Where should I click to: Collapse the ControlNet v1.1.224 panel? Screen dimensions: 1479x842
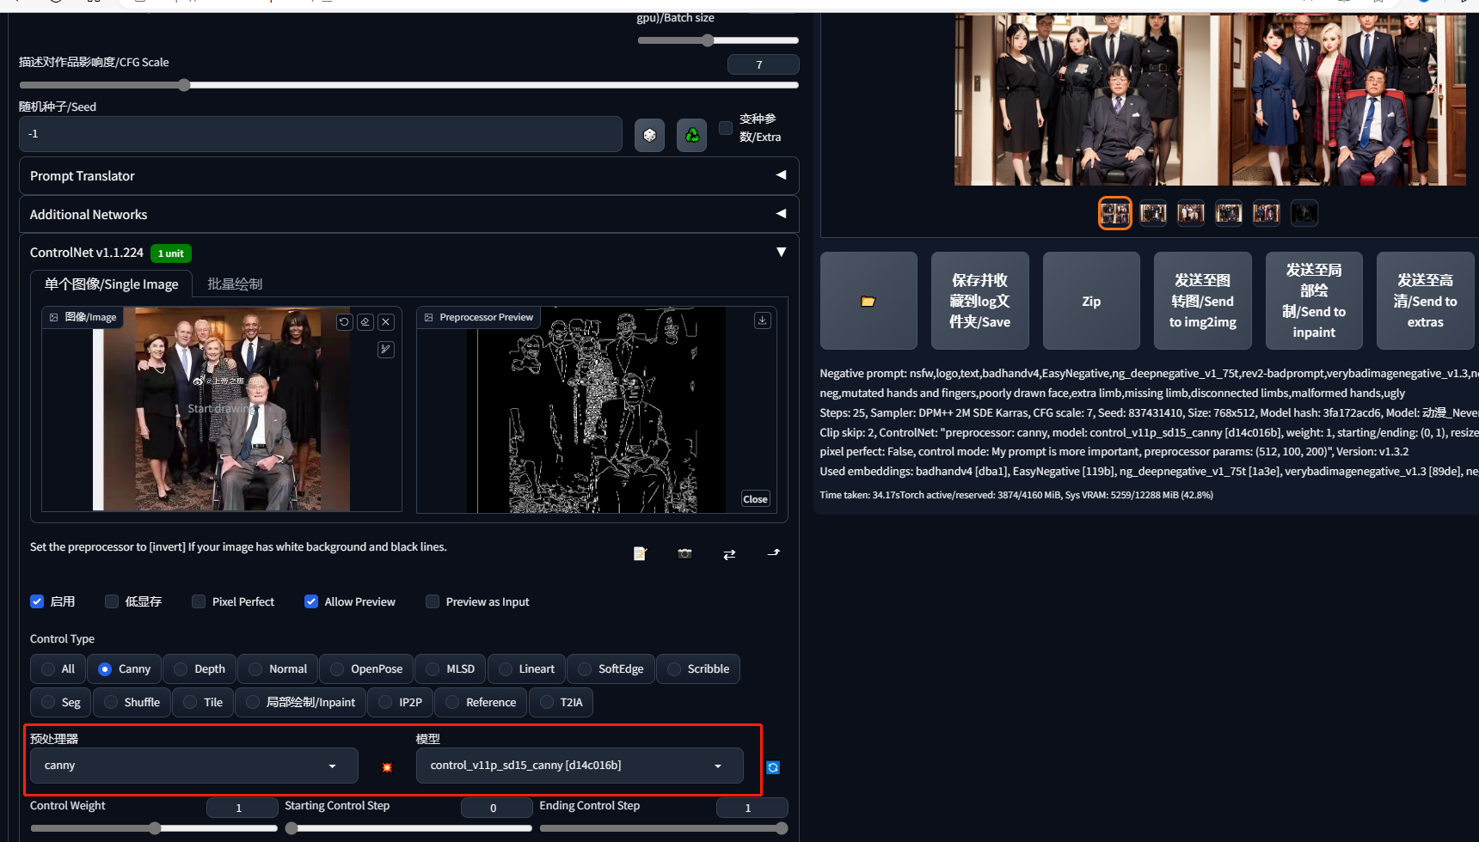coord(781,252)
